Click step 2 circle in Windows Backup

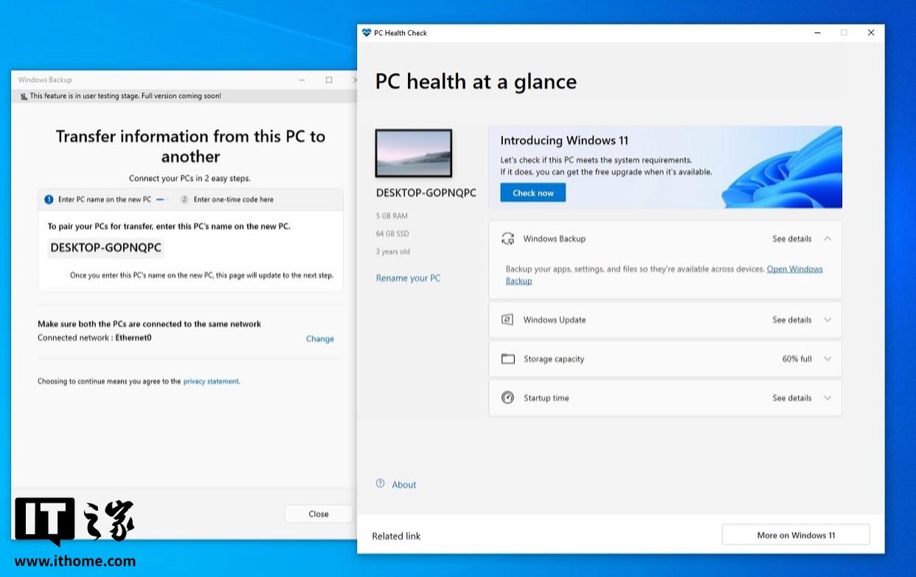[x=184, y=199]
